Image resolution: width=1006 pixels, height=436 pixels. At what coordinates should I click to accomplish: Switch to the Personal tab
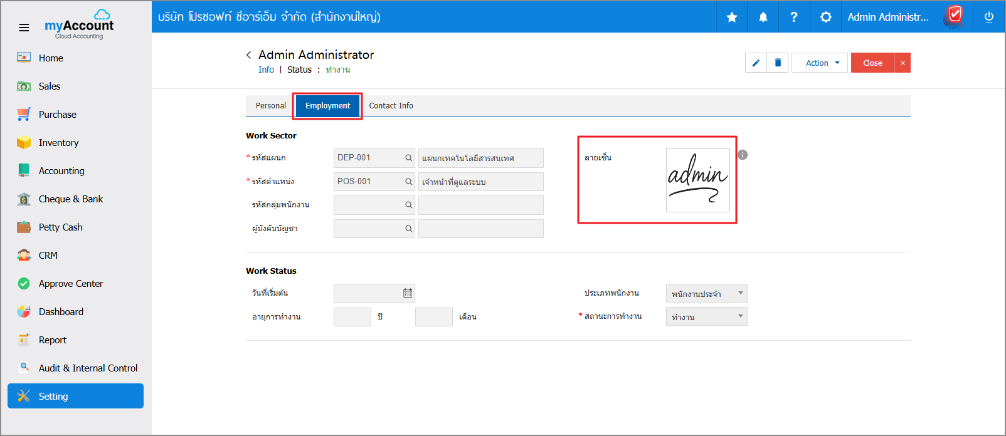pyautogui.click(x=270, y=106)
